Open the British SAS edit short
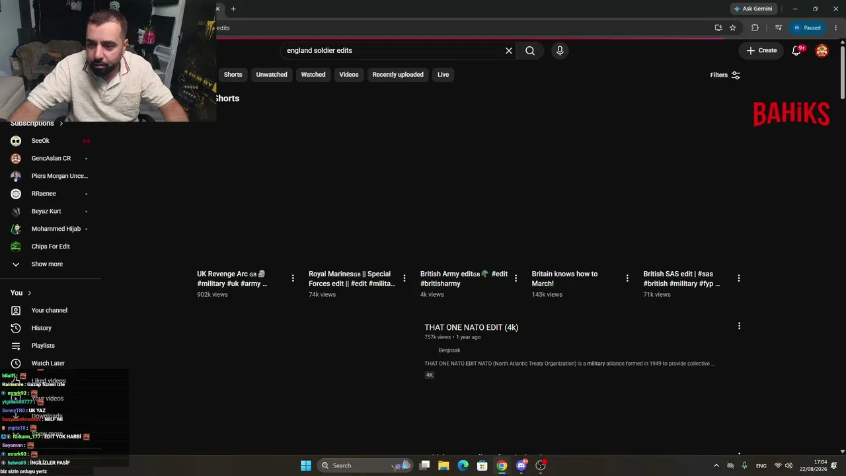 coord(681,278)
